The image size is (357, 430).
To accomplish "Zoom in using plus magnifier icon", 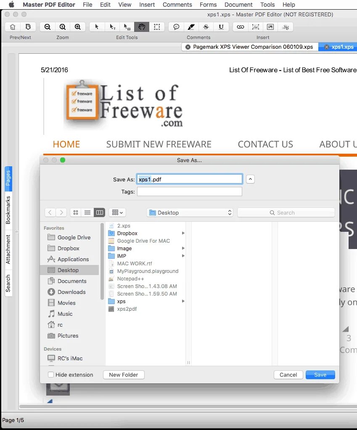I will [x=78, y=27].
